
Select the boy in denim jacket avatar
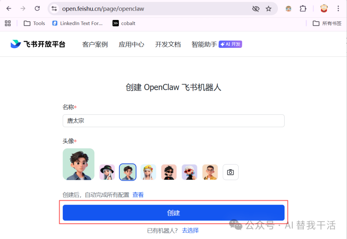coord(128,172)
